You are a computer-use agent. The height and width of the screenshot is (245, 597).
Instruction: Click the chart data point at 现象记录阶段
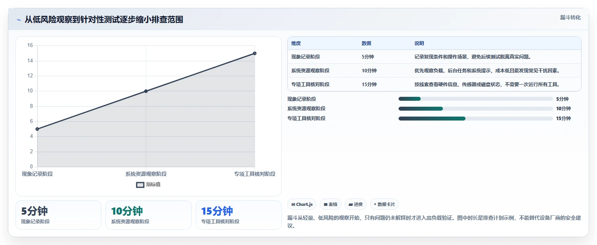tap(37, 129)
